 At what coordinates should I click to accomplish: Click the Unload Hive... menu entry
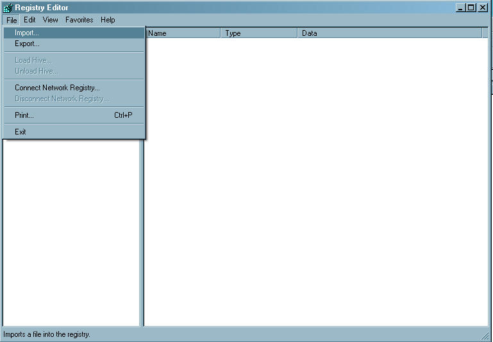(74, 71)
